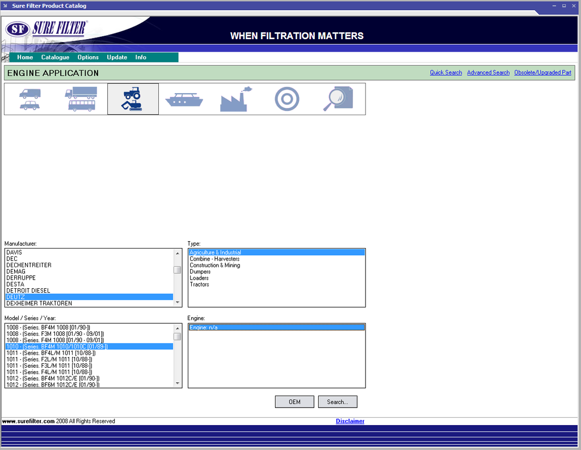This screenshot has height=450, width=581.
Task: Click the title bar app icon
Action: click(5, 6)
